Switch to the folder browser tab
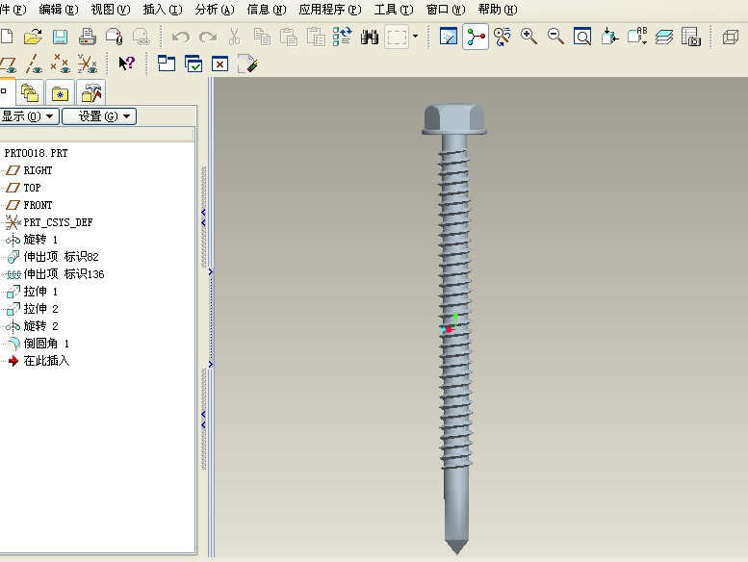The width and height of the screenshot is (748, 562). (30, 92)
